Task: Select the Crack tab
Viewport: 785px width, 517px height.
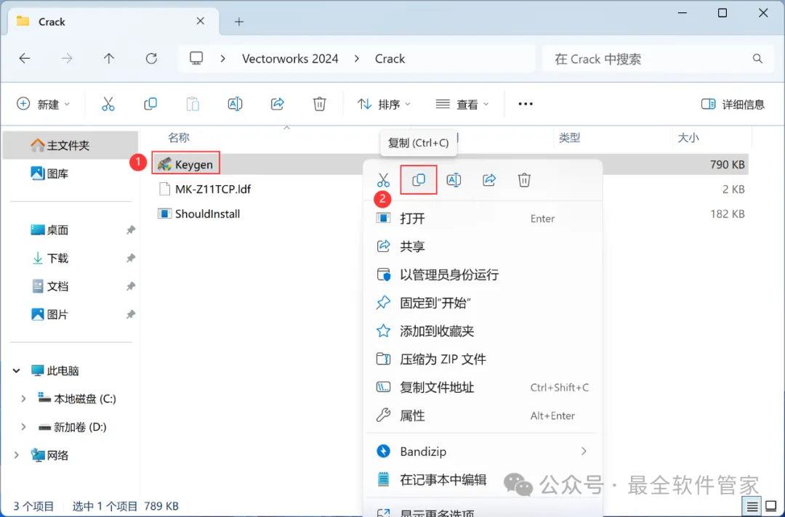Action: [114, 22]
